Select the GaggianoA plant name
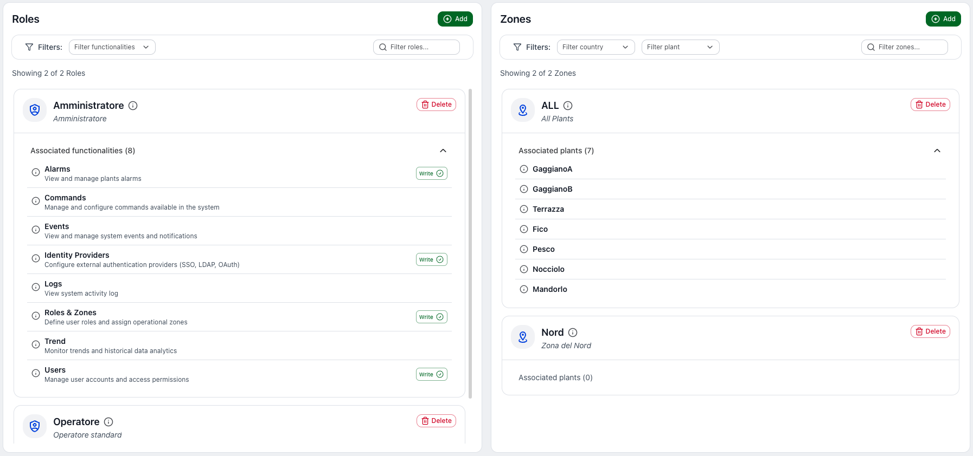Viewport: 973px width, 456px height. pyautogui.click(x=553, y=169)
